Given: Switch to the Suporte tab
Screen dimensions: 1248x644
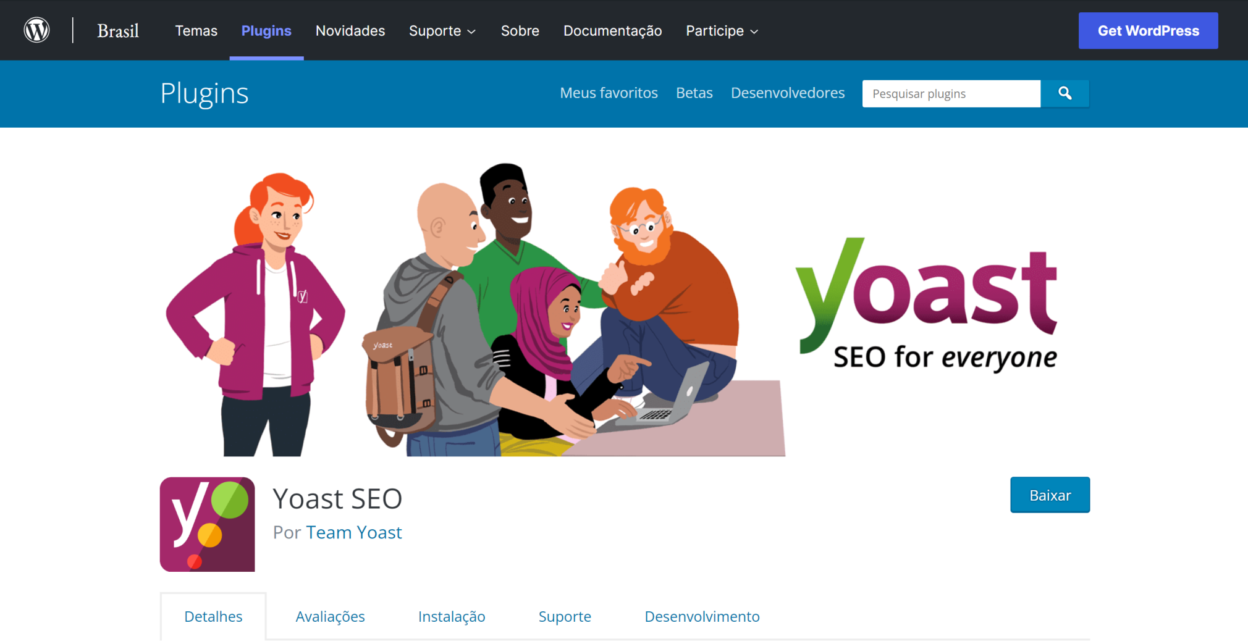Looking at the screenshot, I should tap(565, 616).
